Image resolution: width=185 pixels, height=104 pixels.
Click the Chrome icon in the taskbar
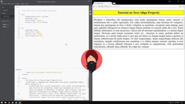click(20, 103)
